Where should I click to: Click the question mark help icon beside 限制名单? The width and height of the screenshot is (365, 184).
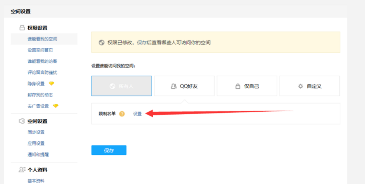[x=122, y=114]
